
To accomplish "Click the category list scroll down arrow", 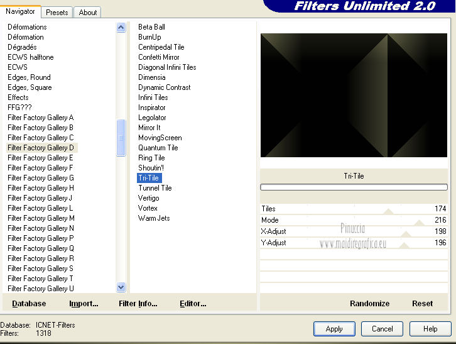I will 121,287.
